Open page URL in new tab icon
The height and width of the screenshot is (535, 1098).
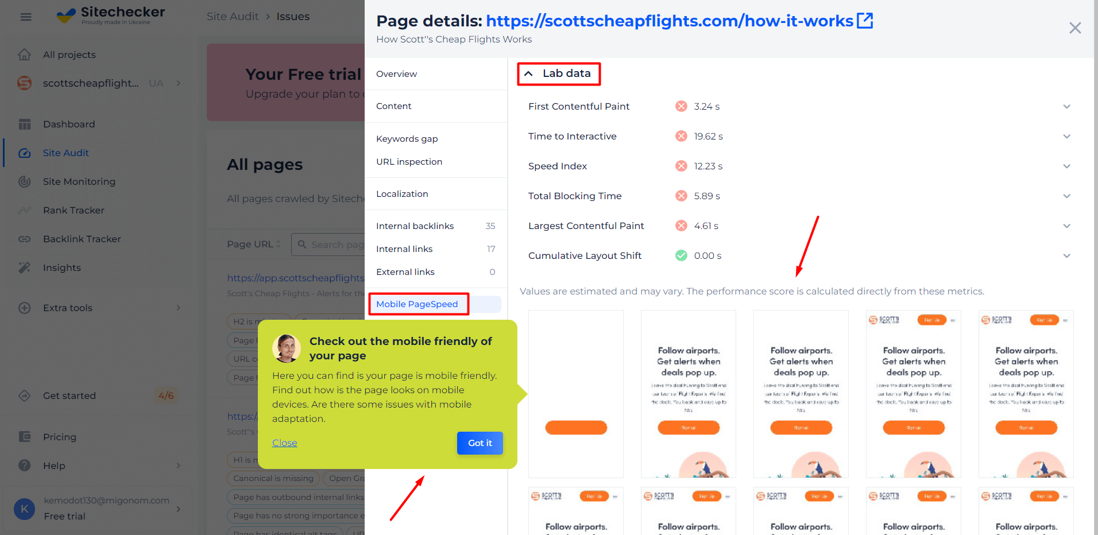point(865,21)
